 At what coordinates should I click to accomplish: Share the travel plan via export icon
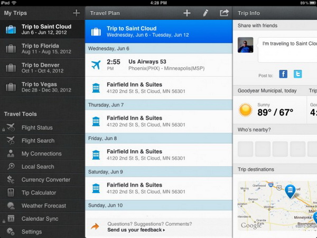coord(224,13)
